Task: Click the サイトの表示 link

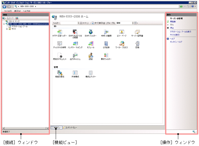Action: 175,35
